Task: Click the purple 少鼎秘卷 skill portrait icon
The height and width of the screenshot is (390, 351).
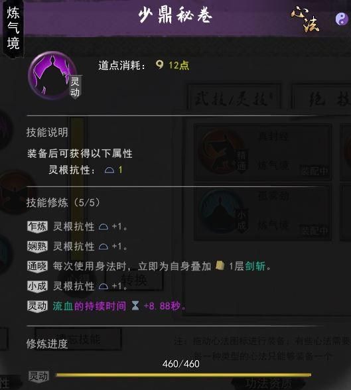Action: point(52,76)
